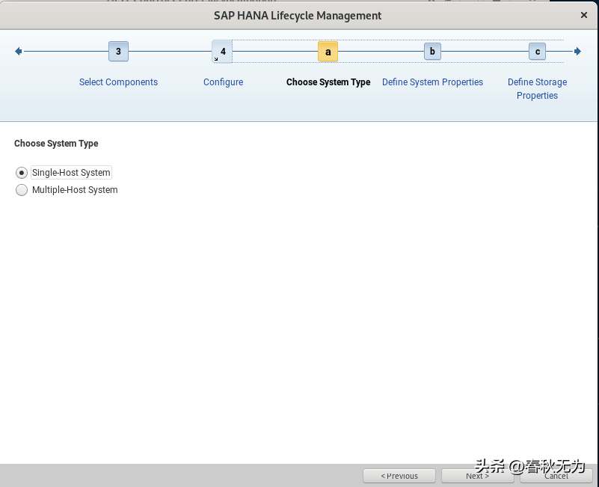This screenshot has width=599, height=487.
Task: Click the highlighted step 'a' badge
Action: tap(328, 52)
